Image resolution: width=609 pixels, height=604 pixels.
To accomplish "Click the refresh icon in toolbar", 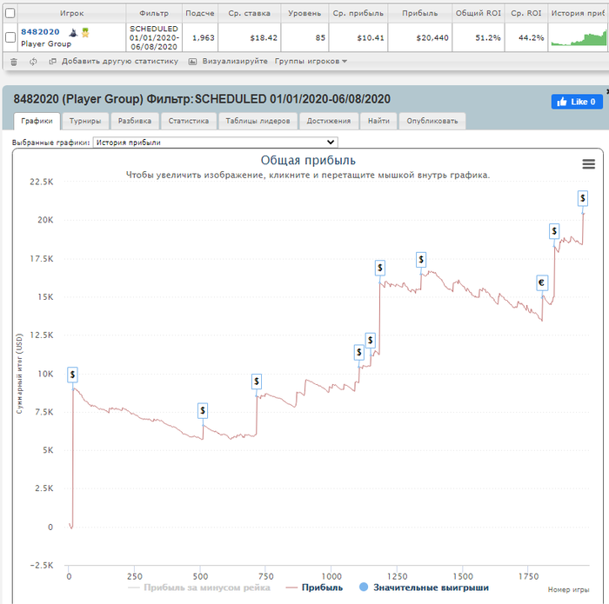I will pos(33,62).
